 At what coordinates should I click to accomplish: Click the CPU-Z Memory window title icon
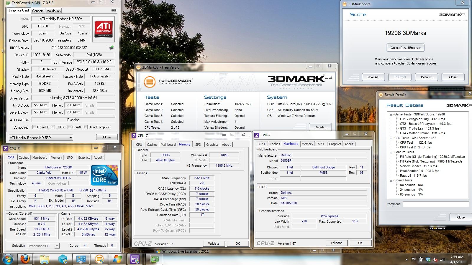click(x=134, y=135)
